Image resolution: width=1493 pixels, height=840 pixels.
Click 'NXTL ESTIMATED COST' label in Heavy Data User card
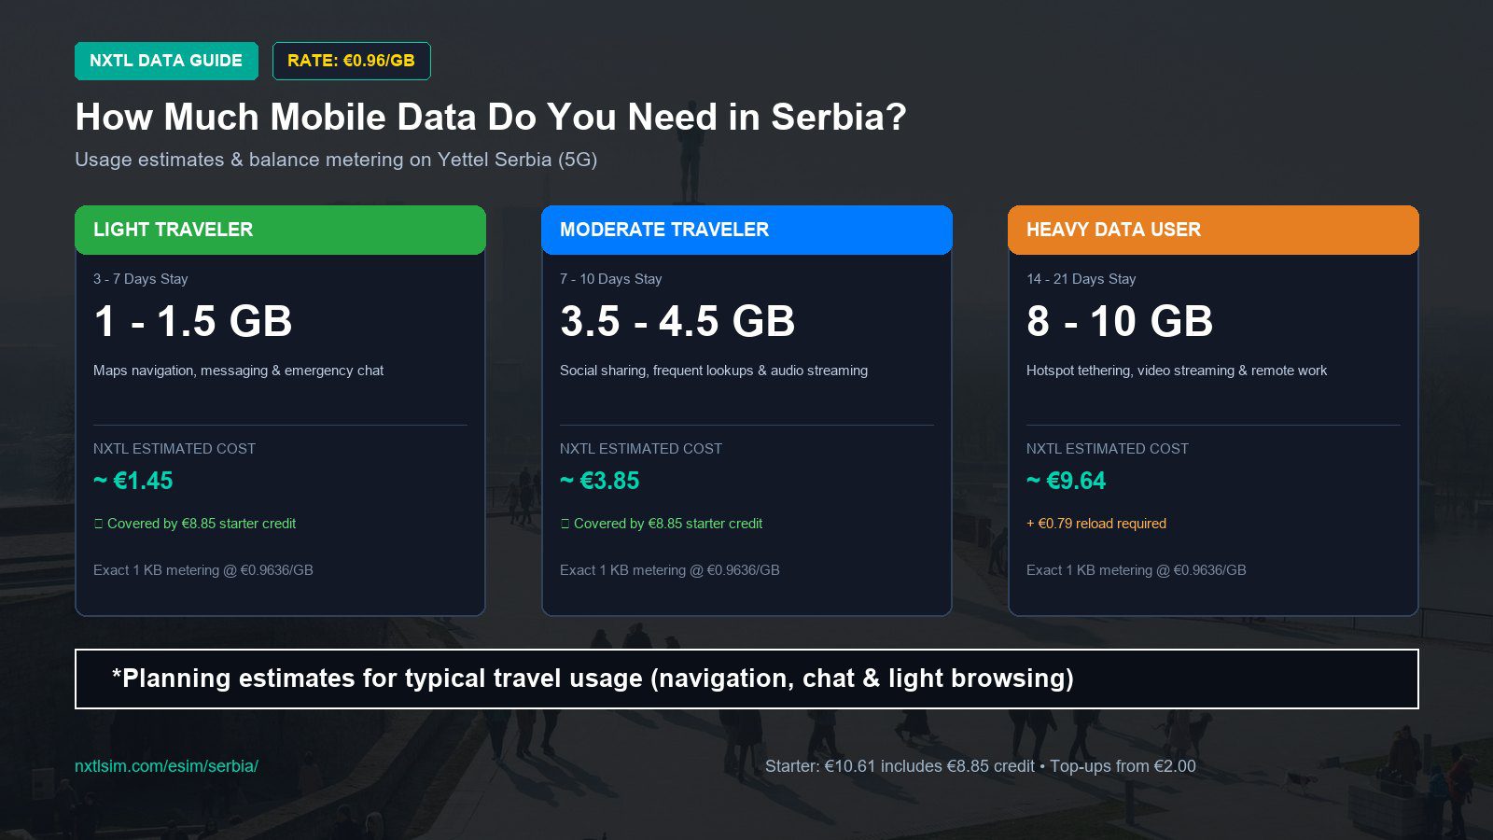pyautogui.click(x=1108, y=449)
